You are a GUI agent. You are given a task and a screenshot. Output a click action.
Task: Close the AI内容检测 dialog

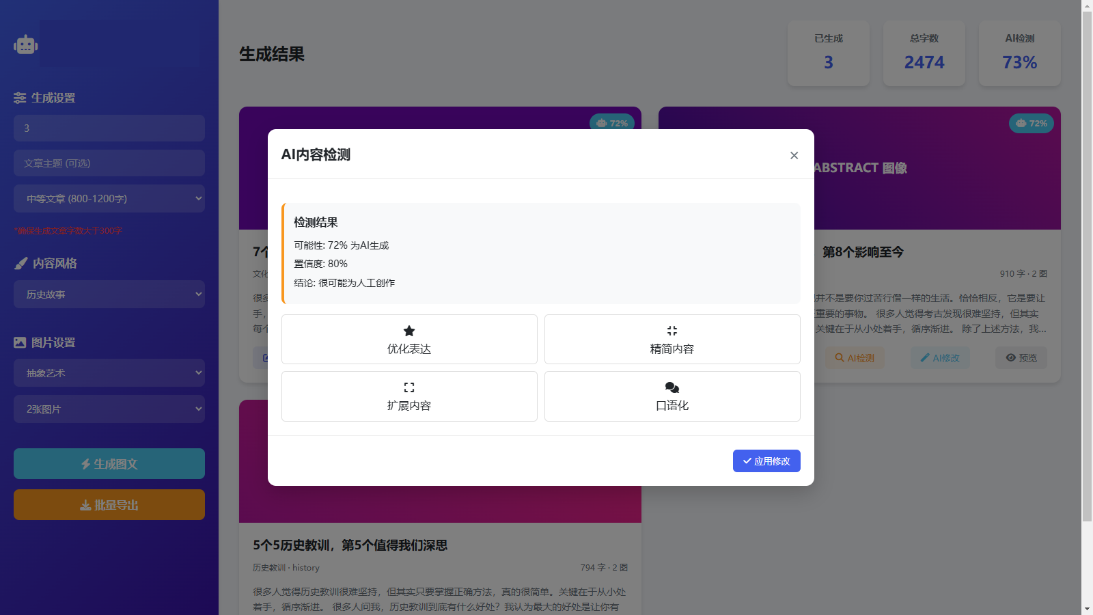point(794,155)
